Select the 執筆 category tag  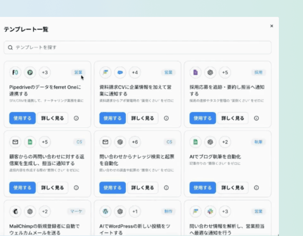[258, 142]
